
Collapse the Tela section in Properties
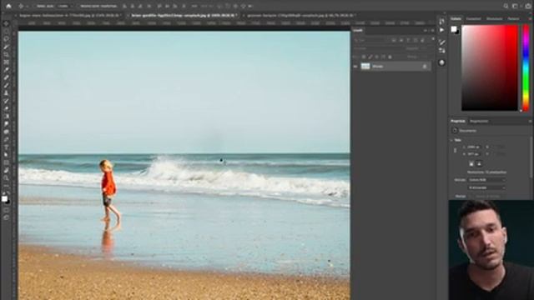[452, 140]
